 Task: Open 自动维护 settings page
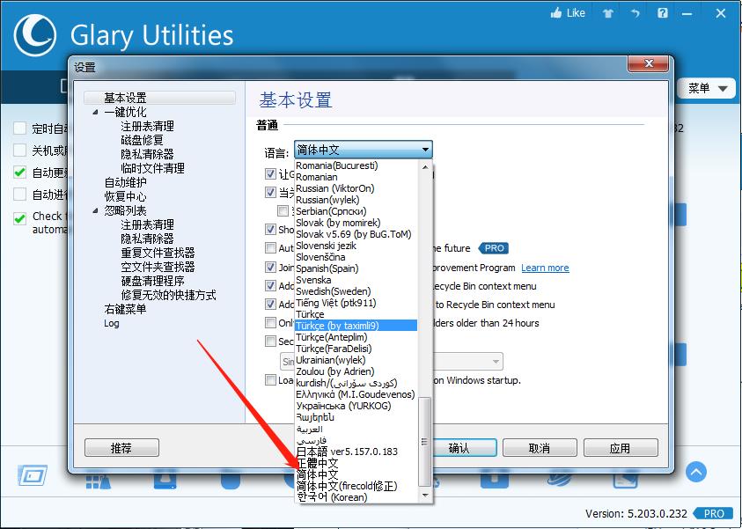(125, 182)
